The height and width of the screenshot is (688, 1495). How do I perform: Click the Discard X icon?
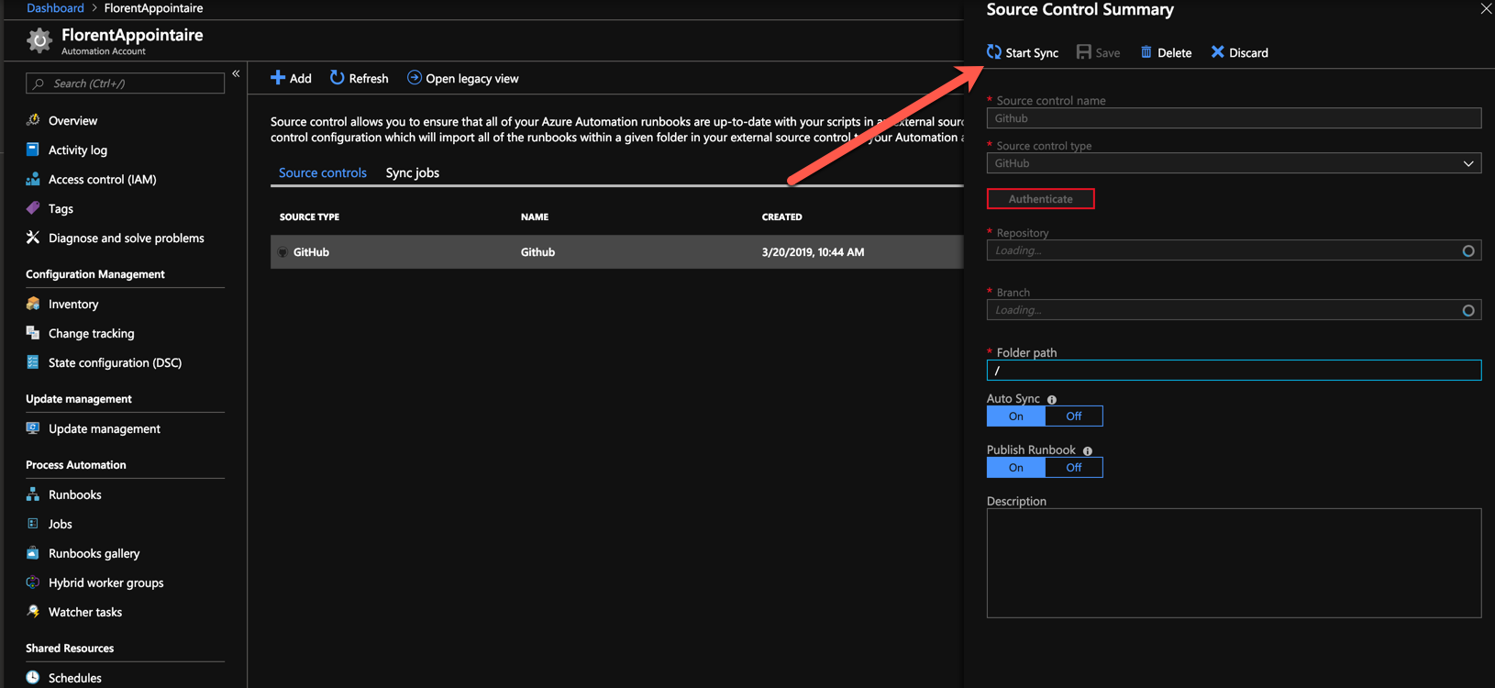pyautogui.click(x=1217, y=52)
